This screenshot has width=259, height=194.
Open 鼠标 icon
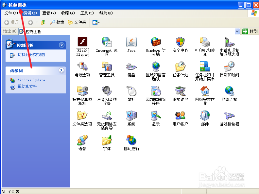[131, 91]
